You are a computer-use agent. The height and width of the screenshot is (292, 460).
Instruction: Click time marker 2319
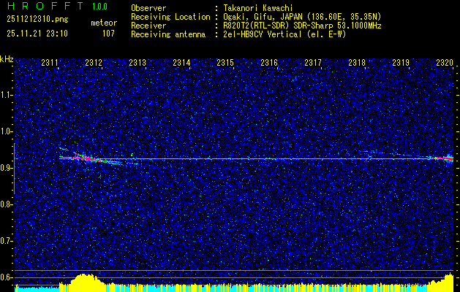401,62
